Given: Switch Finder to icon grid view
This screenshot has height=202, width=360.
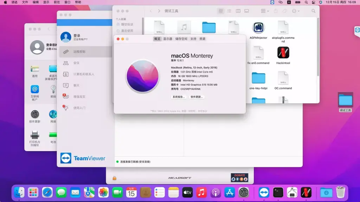Looking at the screenshot, I should pyautogui.click(x=221, y=11).
